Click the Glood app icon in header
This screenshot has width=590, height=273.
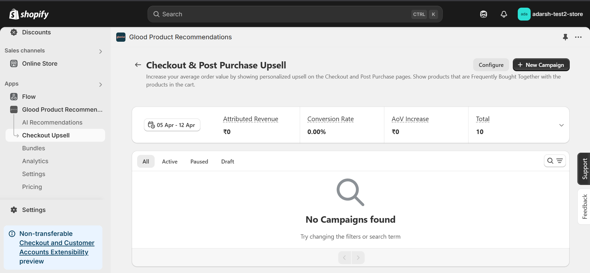[x=121, y=37]
